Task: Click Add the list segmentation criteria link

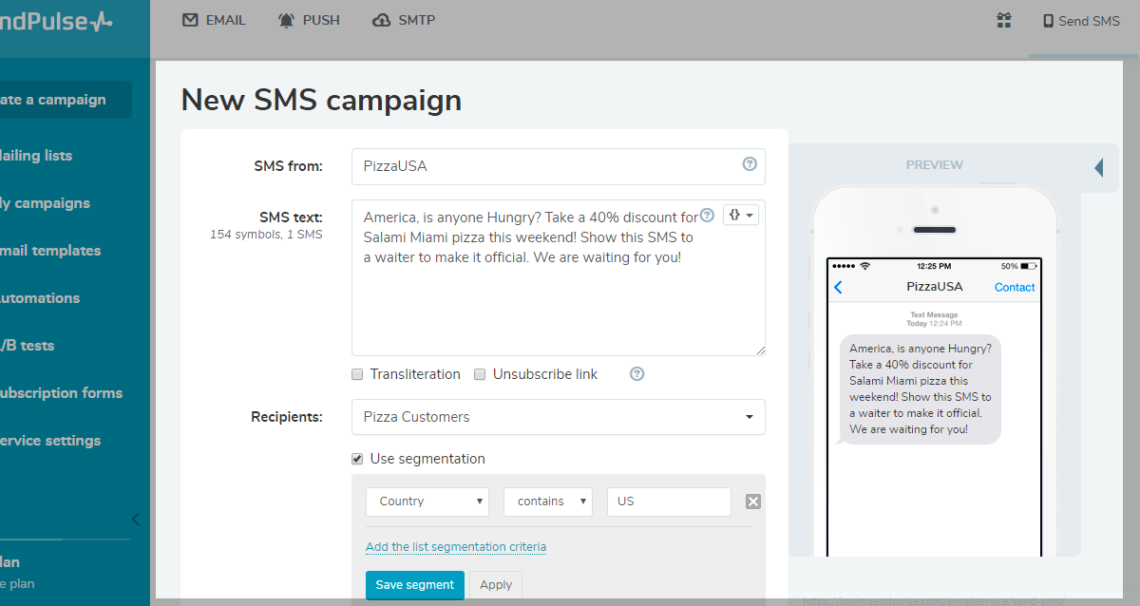Action: (x=455, y=546)
